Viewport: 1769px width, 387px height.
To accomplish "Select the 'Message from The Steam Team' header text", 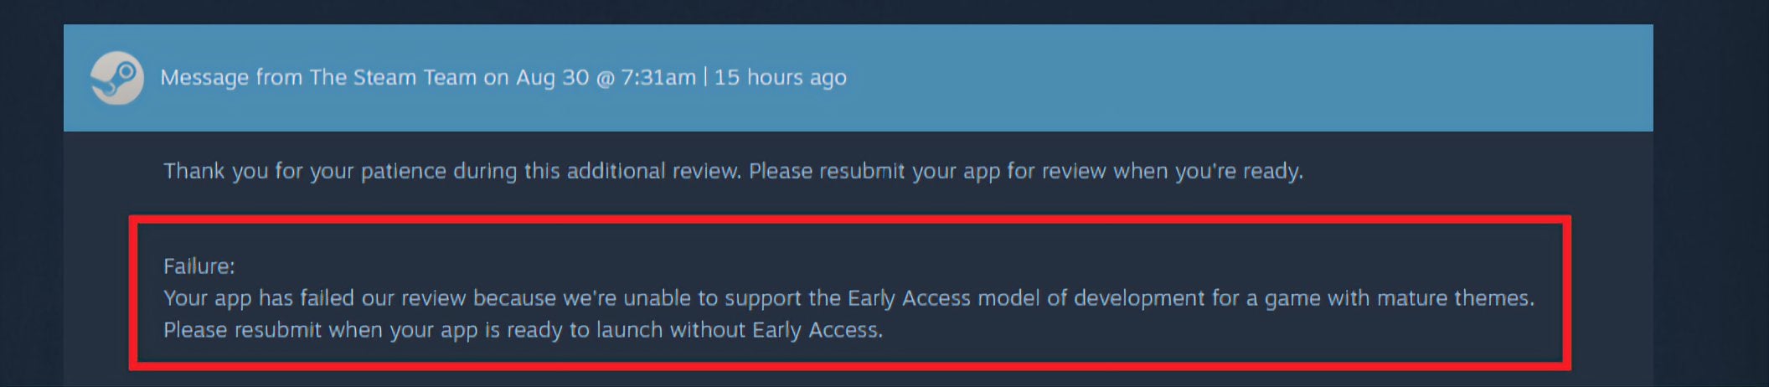I will click(318, 78).
